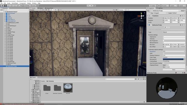
Task: Open the Component menu
Action: (x=22, y=3)
